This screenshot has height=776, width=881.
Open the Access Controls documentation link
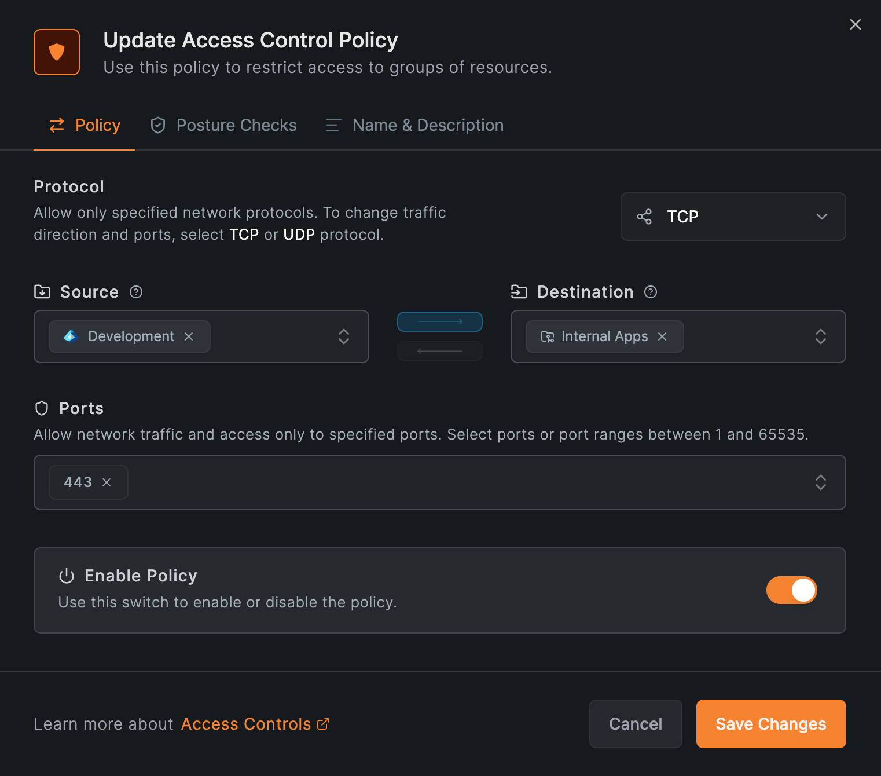(255, 724)
